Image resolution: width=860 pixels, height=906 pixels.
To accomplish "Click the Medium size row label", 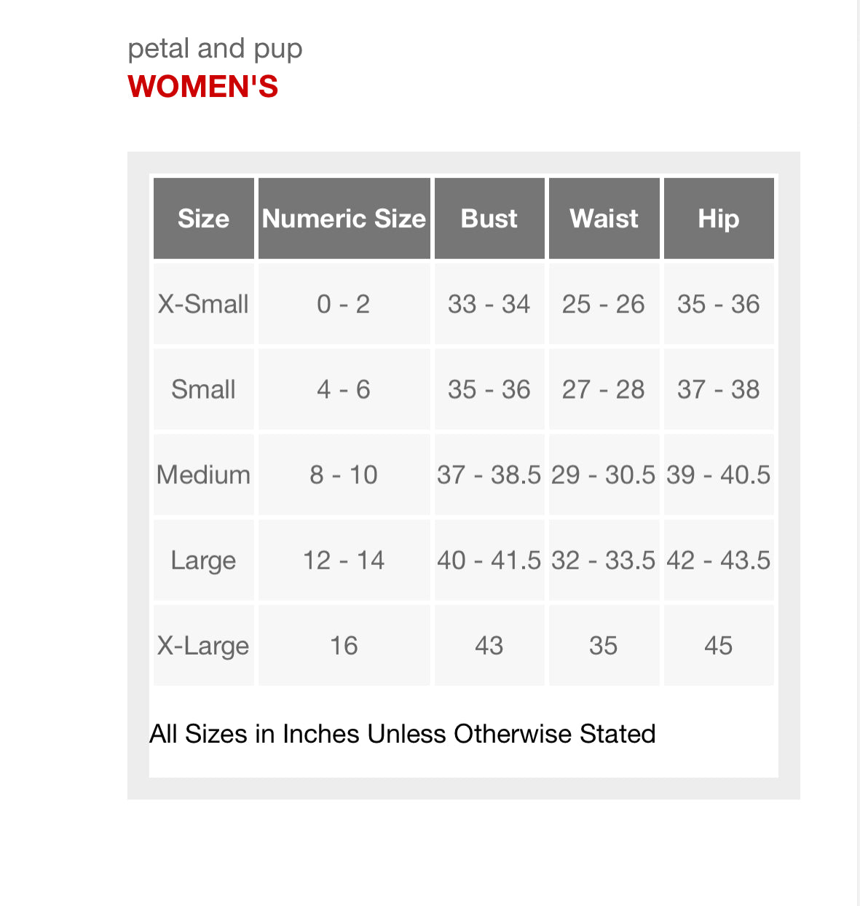I will 203,475.
